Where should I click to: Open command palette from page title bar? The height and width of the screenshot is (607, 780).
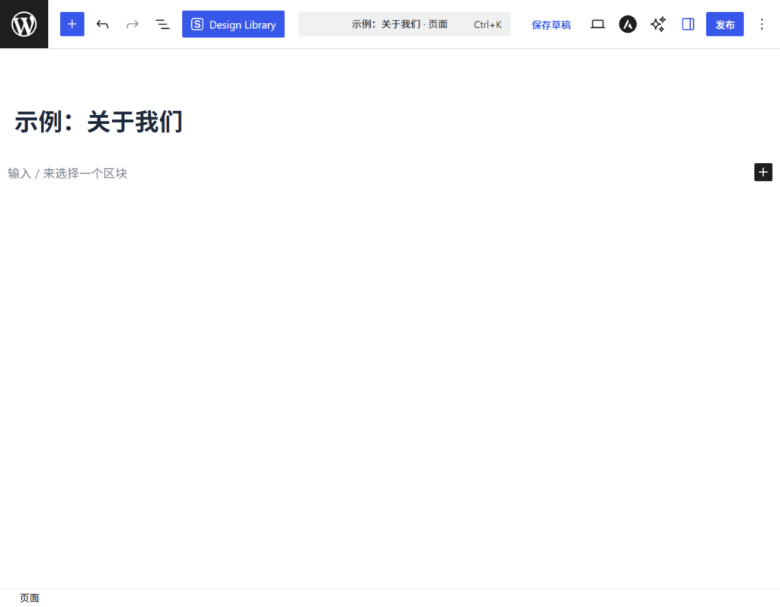point(404,24)
